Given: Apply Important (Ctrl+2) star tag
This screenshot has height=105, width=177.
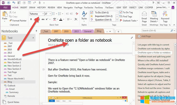Looking at the screenshot, I should click(102, 16).
